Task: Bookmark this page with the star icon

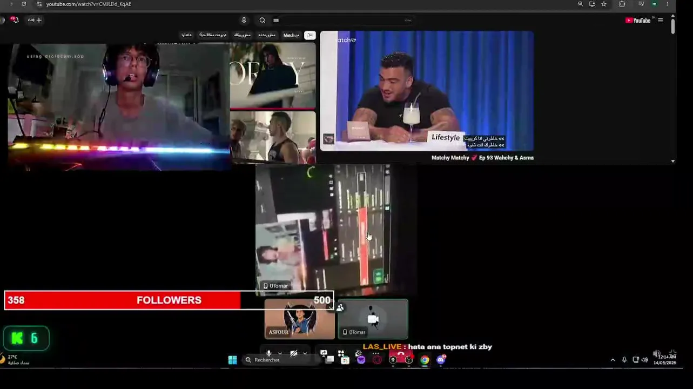Action: (604, 4)
